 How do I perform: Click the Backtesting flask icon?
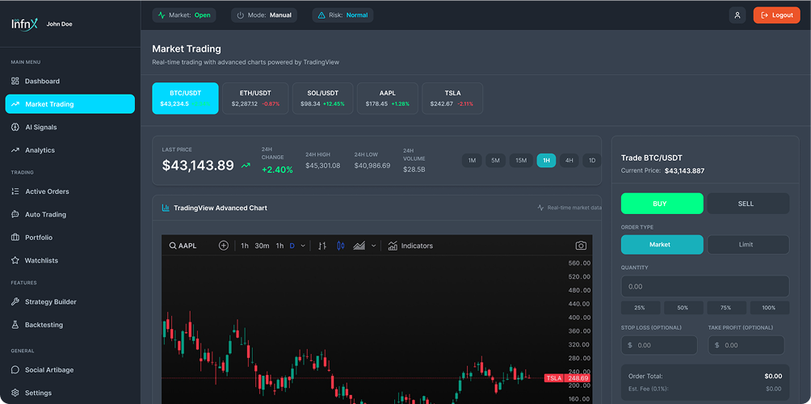pos(15,325)
